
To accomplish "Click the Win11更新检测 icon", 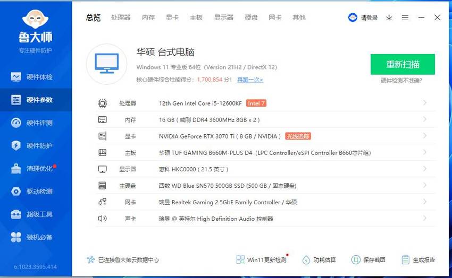I will [240, 259].
